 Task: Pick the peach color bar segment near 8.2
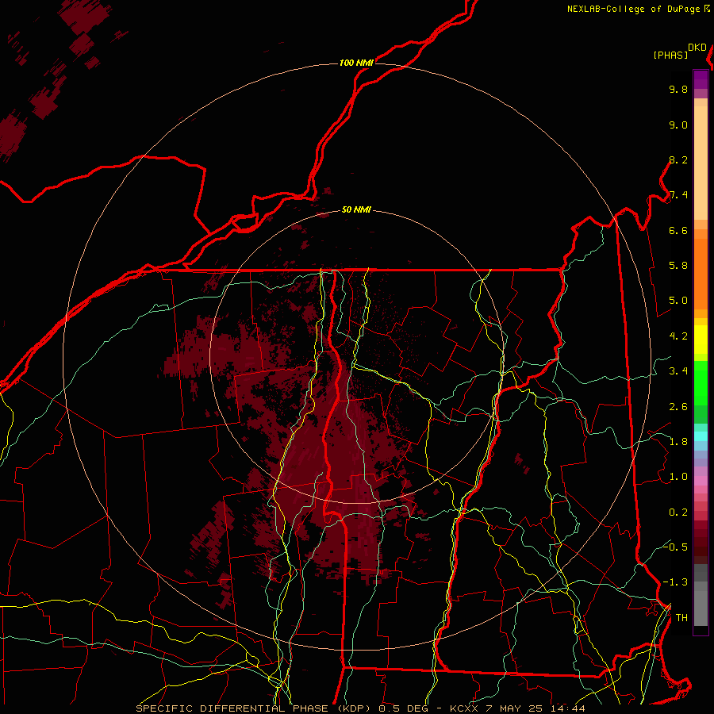click(701, 163)
